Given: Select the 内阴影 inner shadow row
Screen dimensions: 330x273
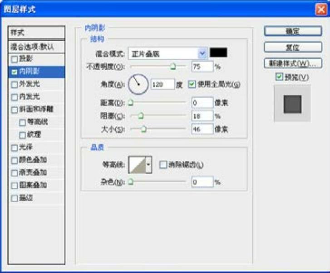Looking at the screenshot, I should tap(36, 72).
